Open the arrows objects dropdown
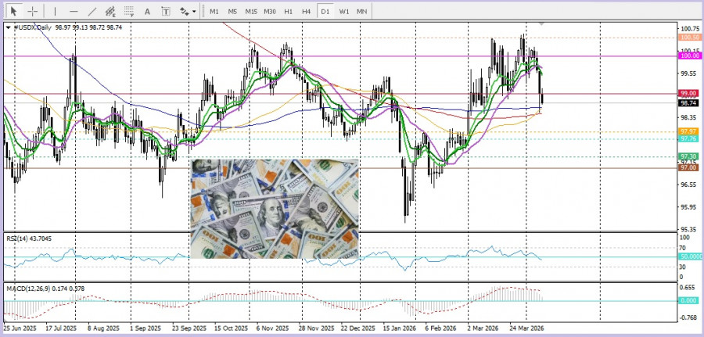The height and width of the screenshot is (337, 704). (x=188, y=12)
